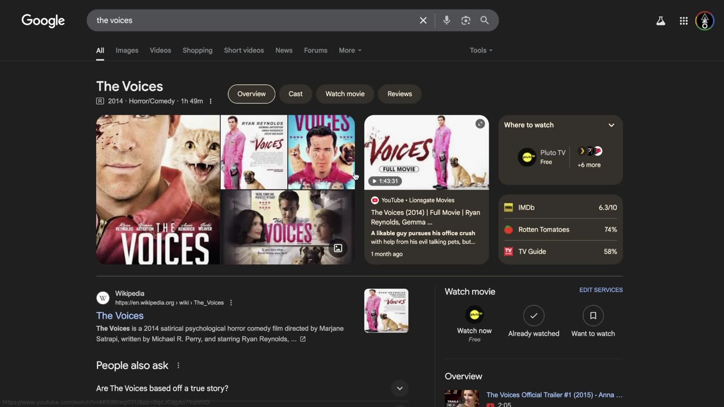Play the 1:43:31 full movie video
Viewport: 724px width, 407px height.
[x=426, y=153]
